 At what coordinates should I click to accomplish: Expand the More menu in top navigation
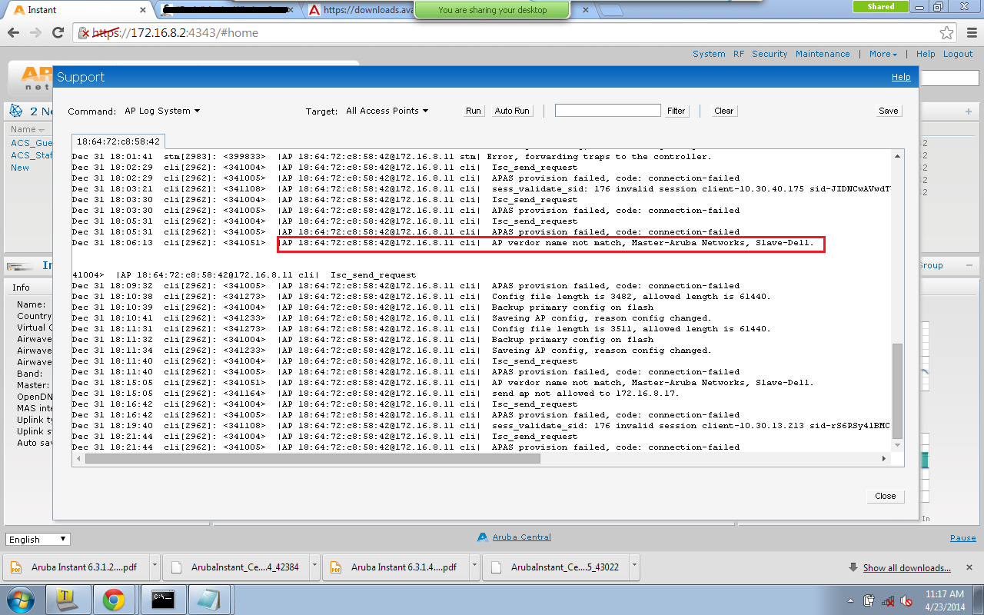point(883,54)
